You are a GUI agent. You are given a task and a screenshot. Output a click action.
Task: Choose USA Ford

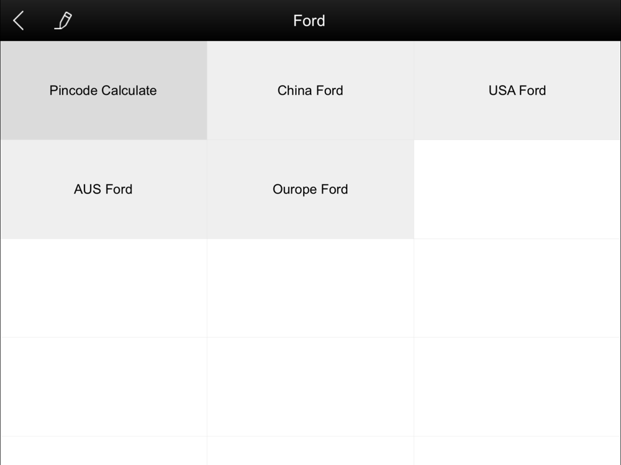tap(517, 91)
